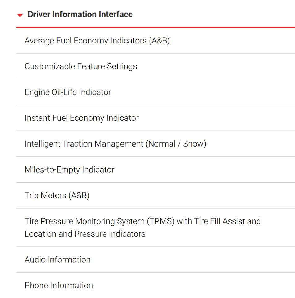Click the words Tire Fill Assist
The image size is (295, 298).
click(219, 221)
